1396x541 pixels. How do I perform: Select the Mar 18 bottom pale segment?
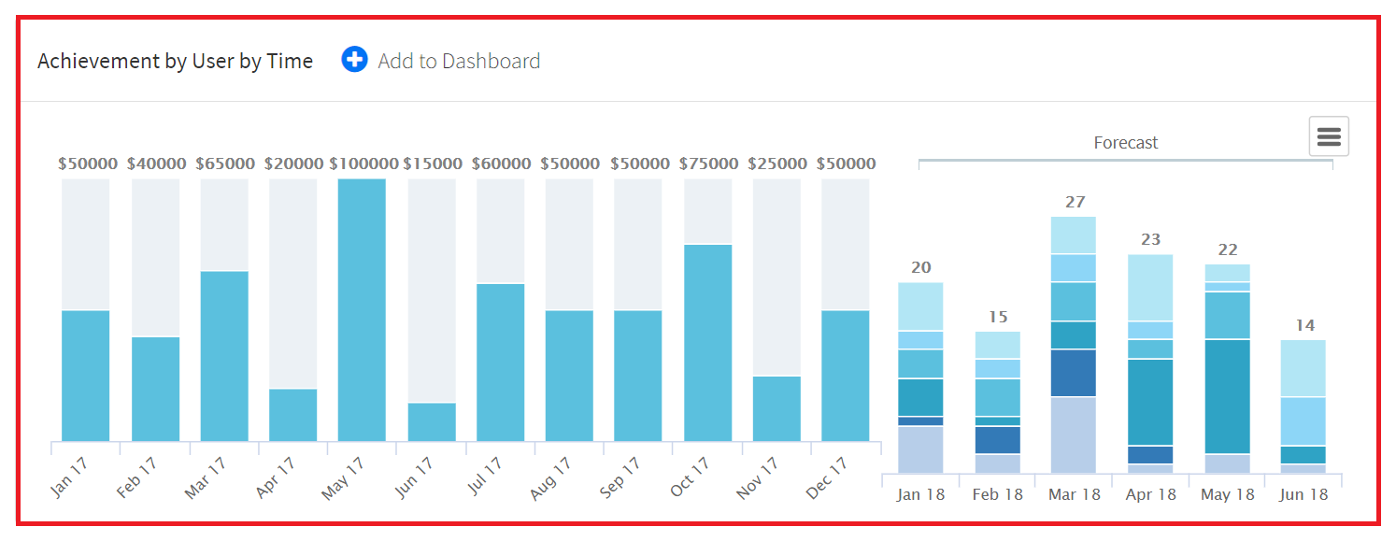pos(1074,435)
